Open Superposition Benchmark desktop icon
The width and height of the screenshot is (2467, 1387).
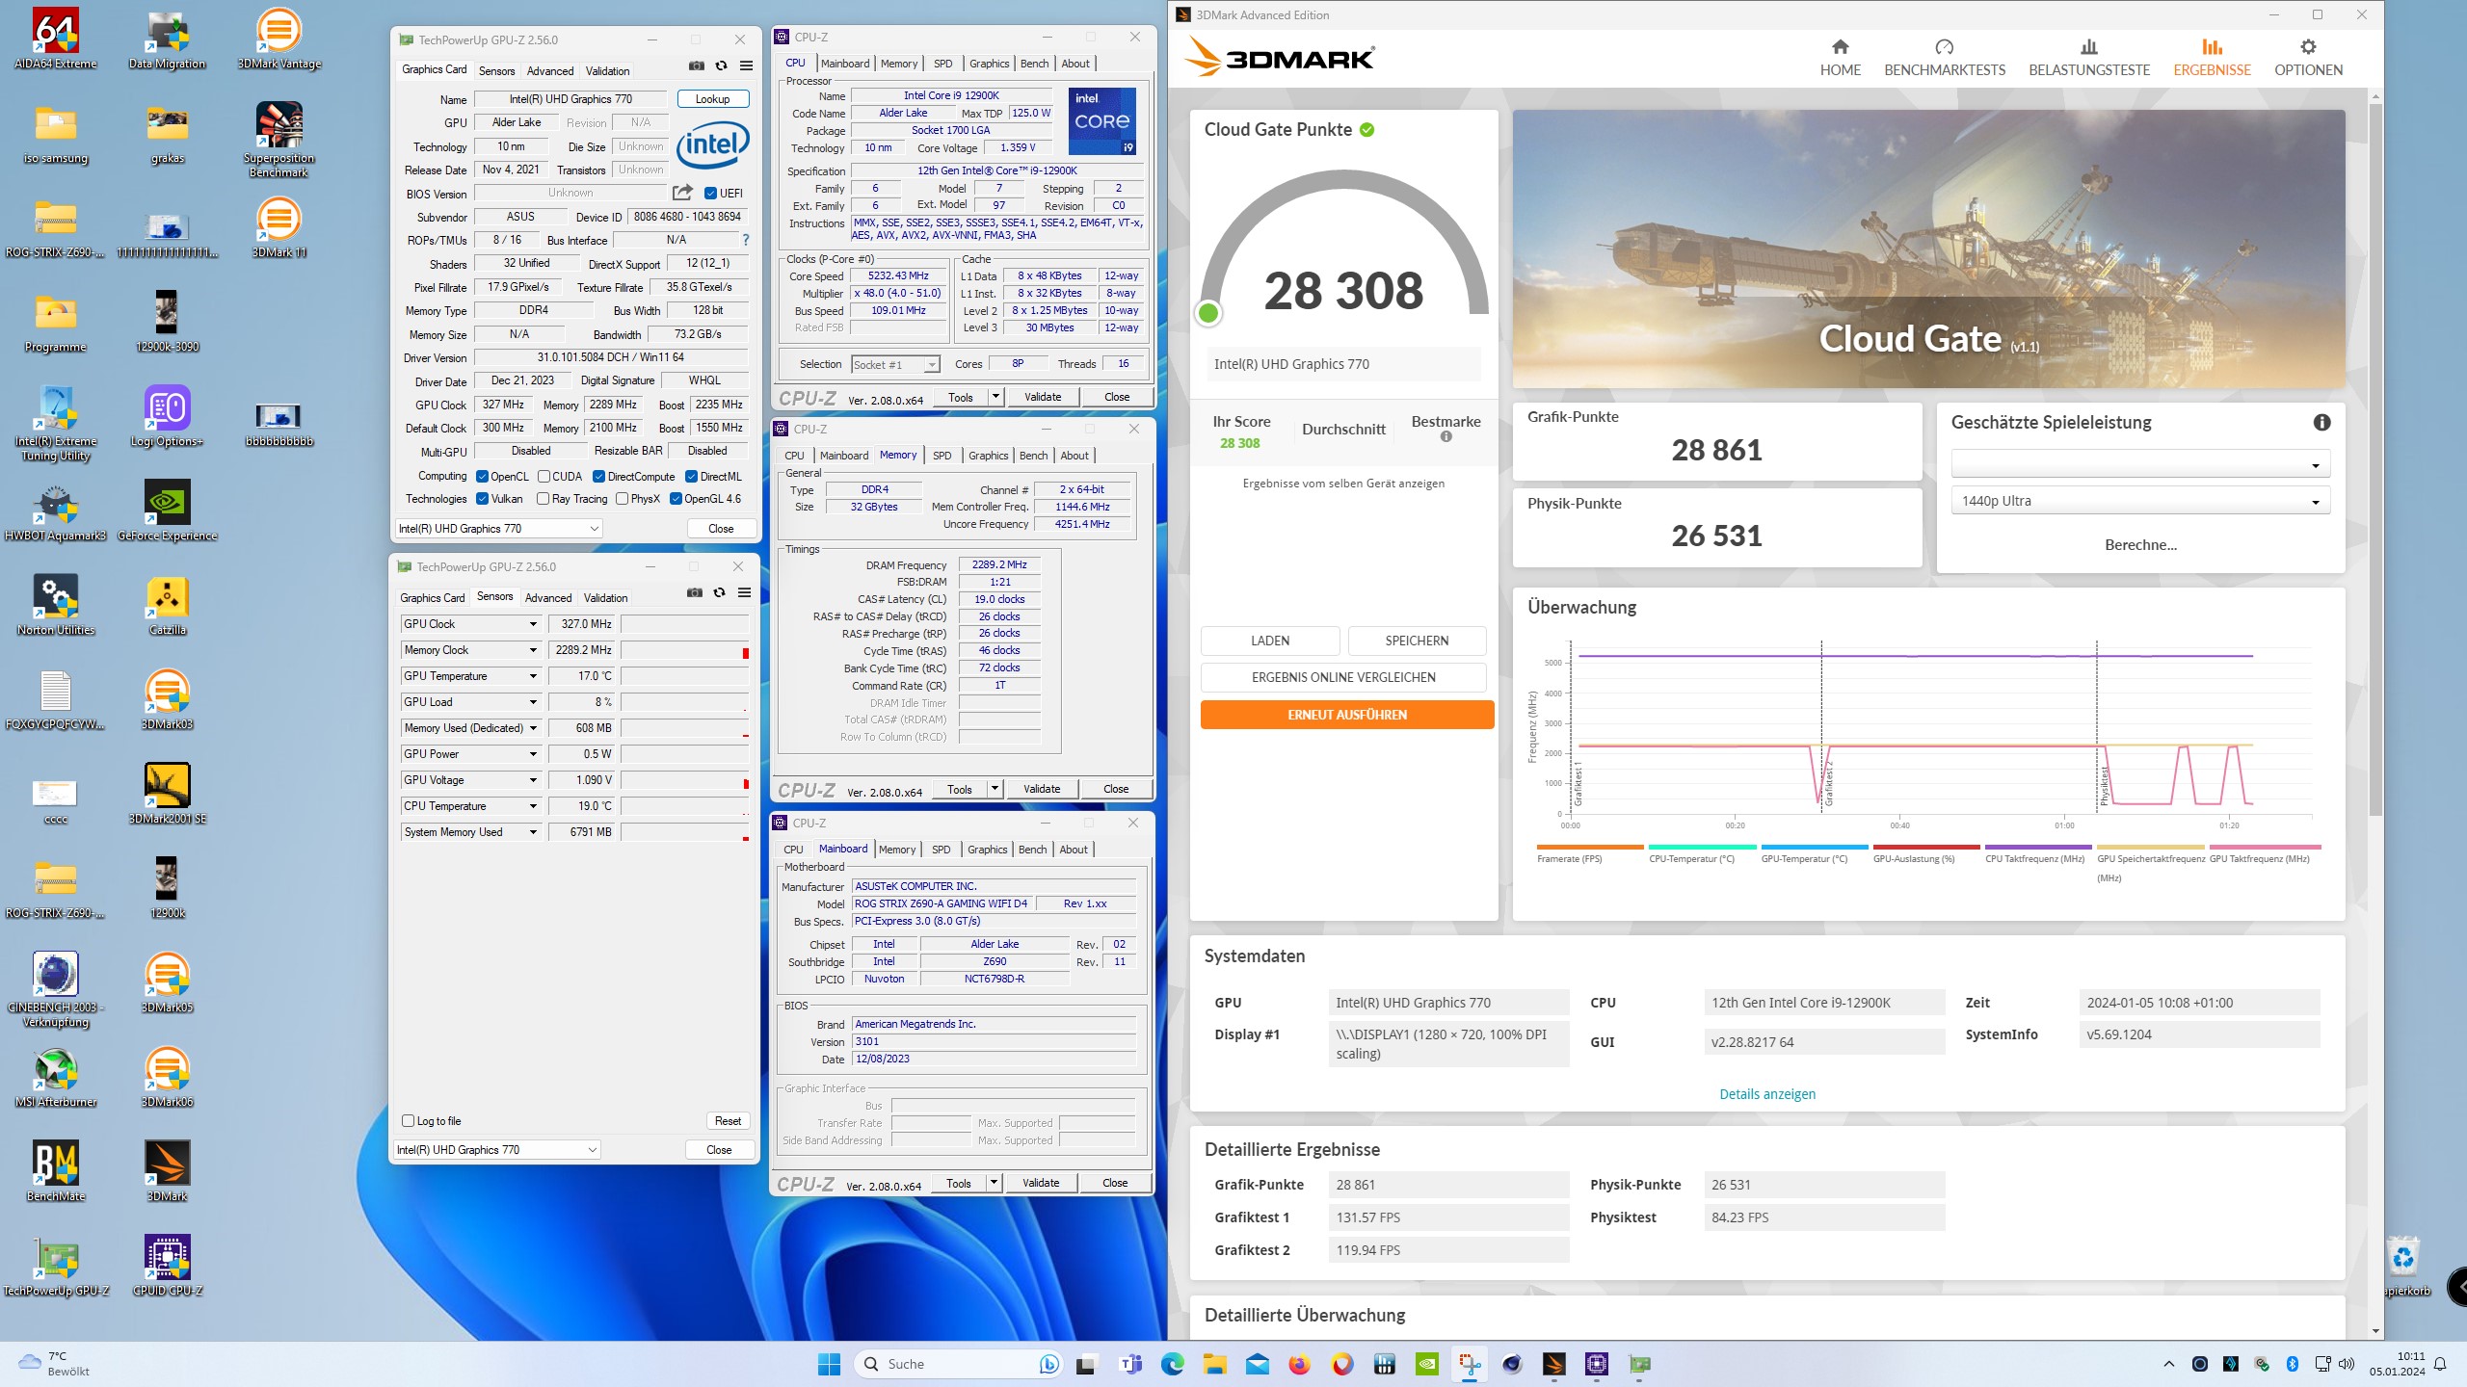[279, 140]
